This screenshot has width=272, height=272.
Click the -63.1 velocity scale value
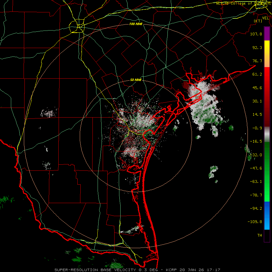click(256, 182)
